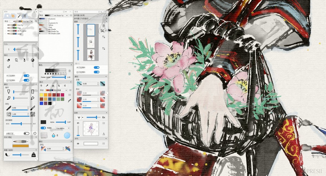Select the All-Purpose brush preset
This screenshot has height=176, width=326.
pyautogui.click(x=16, y=31)
